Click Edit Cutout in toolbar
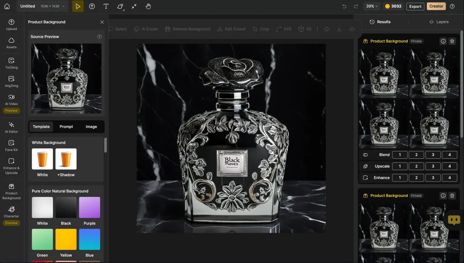The image size is (464, 263). (x=232, y=29)
